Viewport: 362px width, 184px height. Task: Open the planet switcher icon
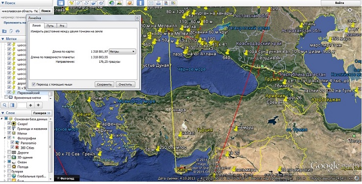click(130, 3)
